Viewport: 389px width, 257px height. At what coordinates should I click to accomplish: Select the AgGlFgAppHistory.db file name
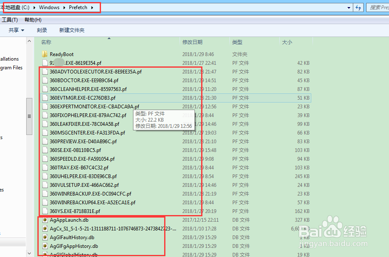(x=74, y=246)
